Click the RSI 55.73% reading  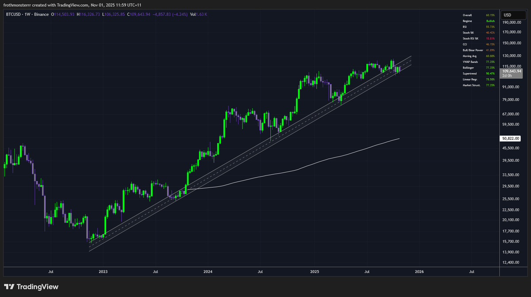(491, 27)
